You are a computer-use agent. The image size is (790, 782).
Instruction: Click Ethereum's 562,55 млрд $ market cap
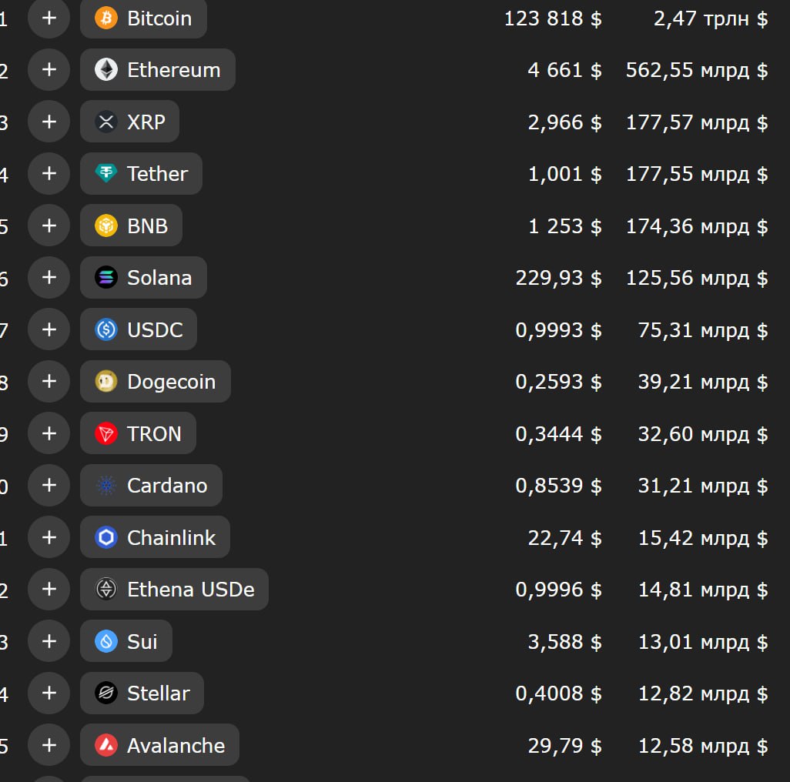click(x=697, y=70)
